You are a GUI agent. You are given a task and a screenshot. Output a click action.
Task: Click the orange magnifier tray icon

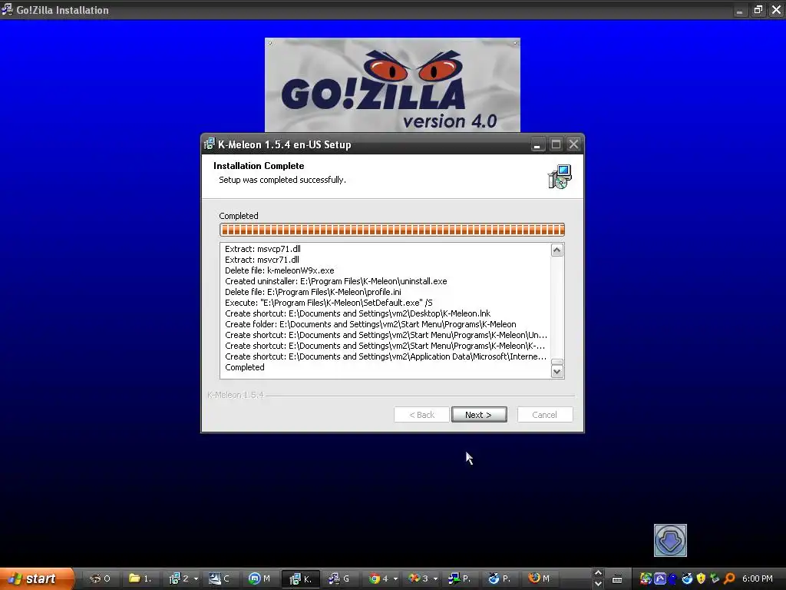click(x=730, y=578)
